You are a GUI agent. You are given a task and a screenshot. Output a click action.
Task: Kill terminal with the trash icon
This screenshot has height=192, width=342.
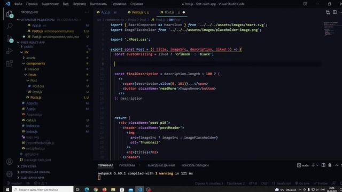330,165
